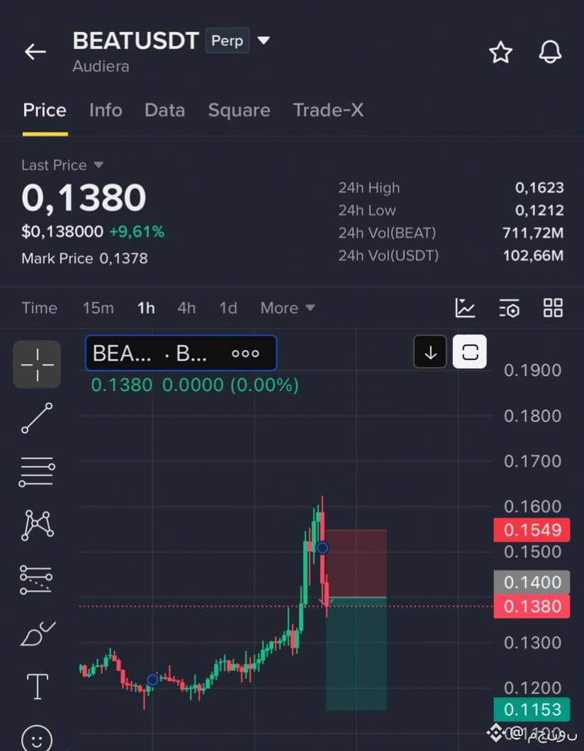Open chart settings list-gear icon
This screenshot has width=584, height=751.
point(509,308)
